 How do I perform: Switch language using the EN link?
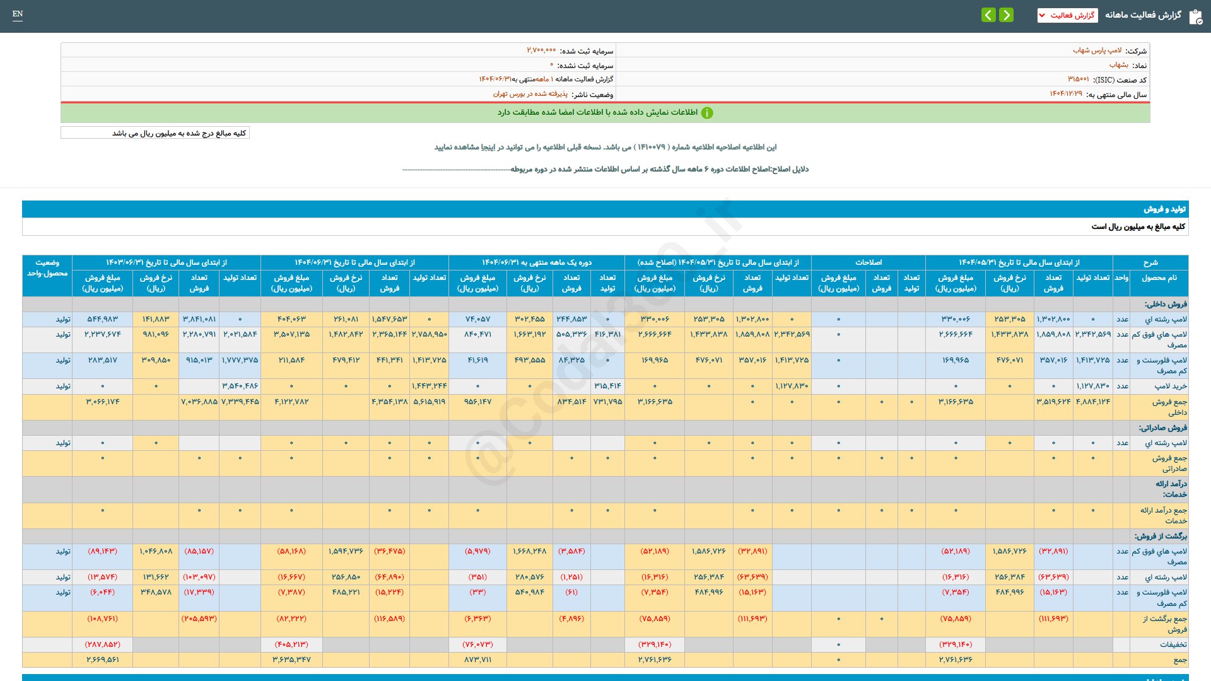[x=18, y=14]
